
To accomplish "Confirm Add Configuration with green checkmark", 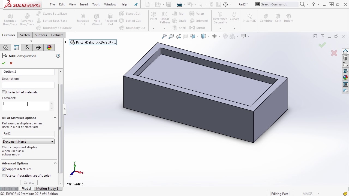I will pos(4,63).
